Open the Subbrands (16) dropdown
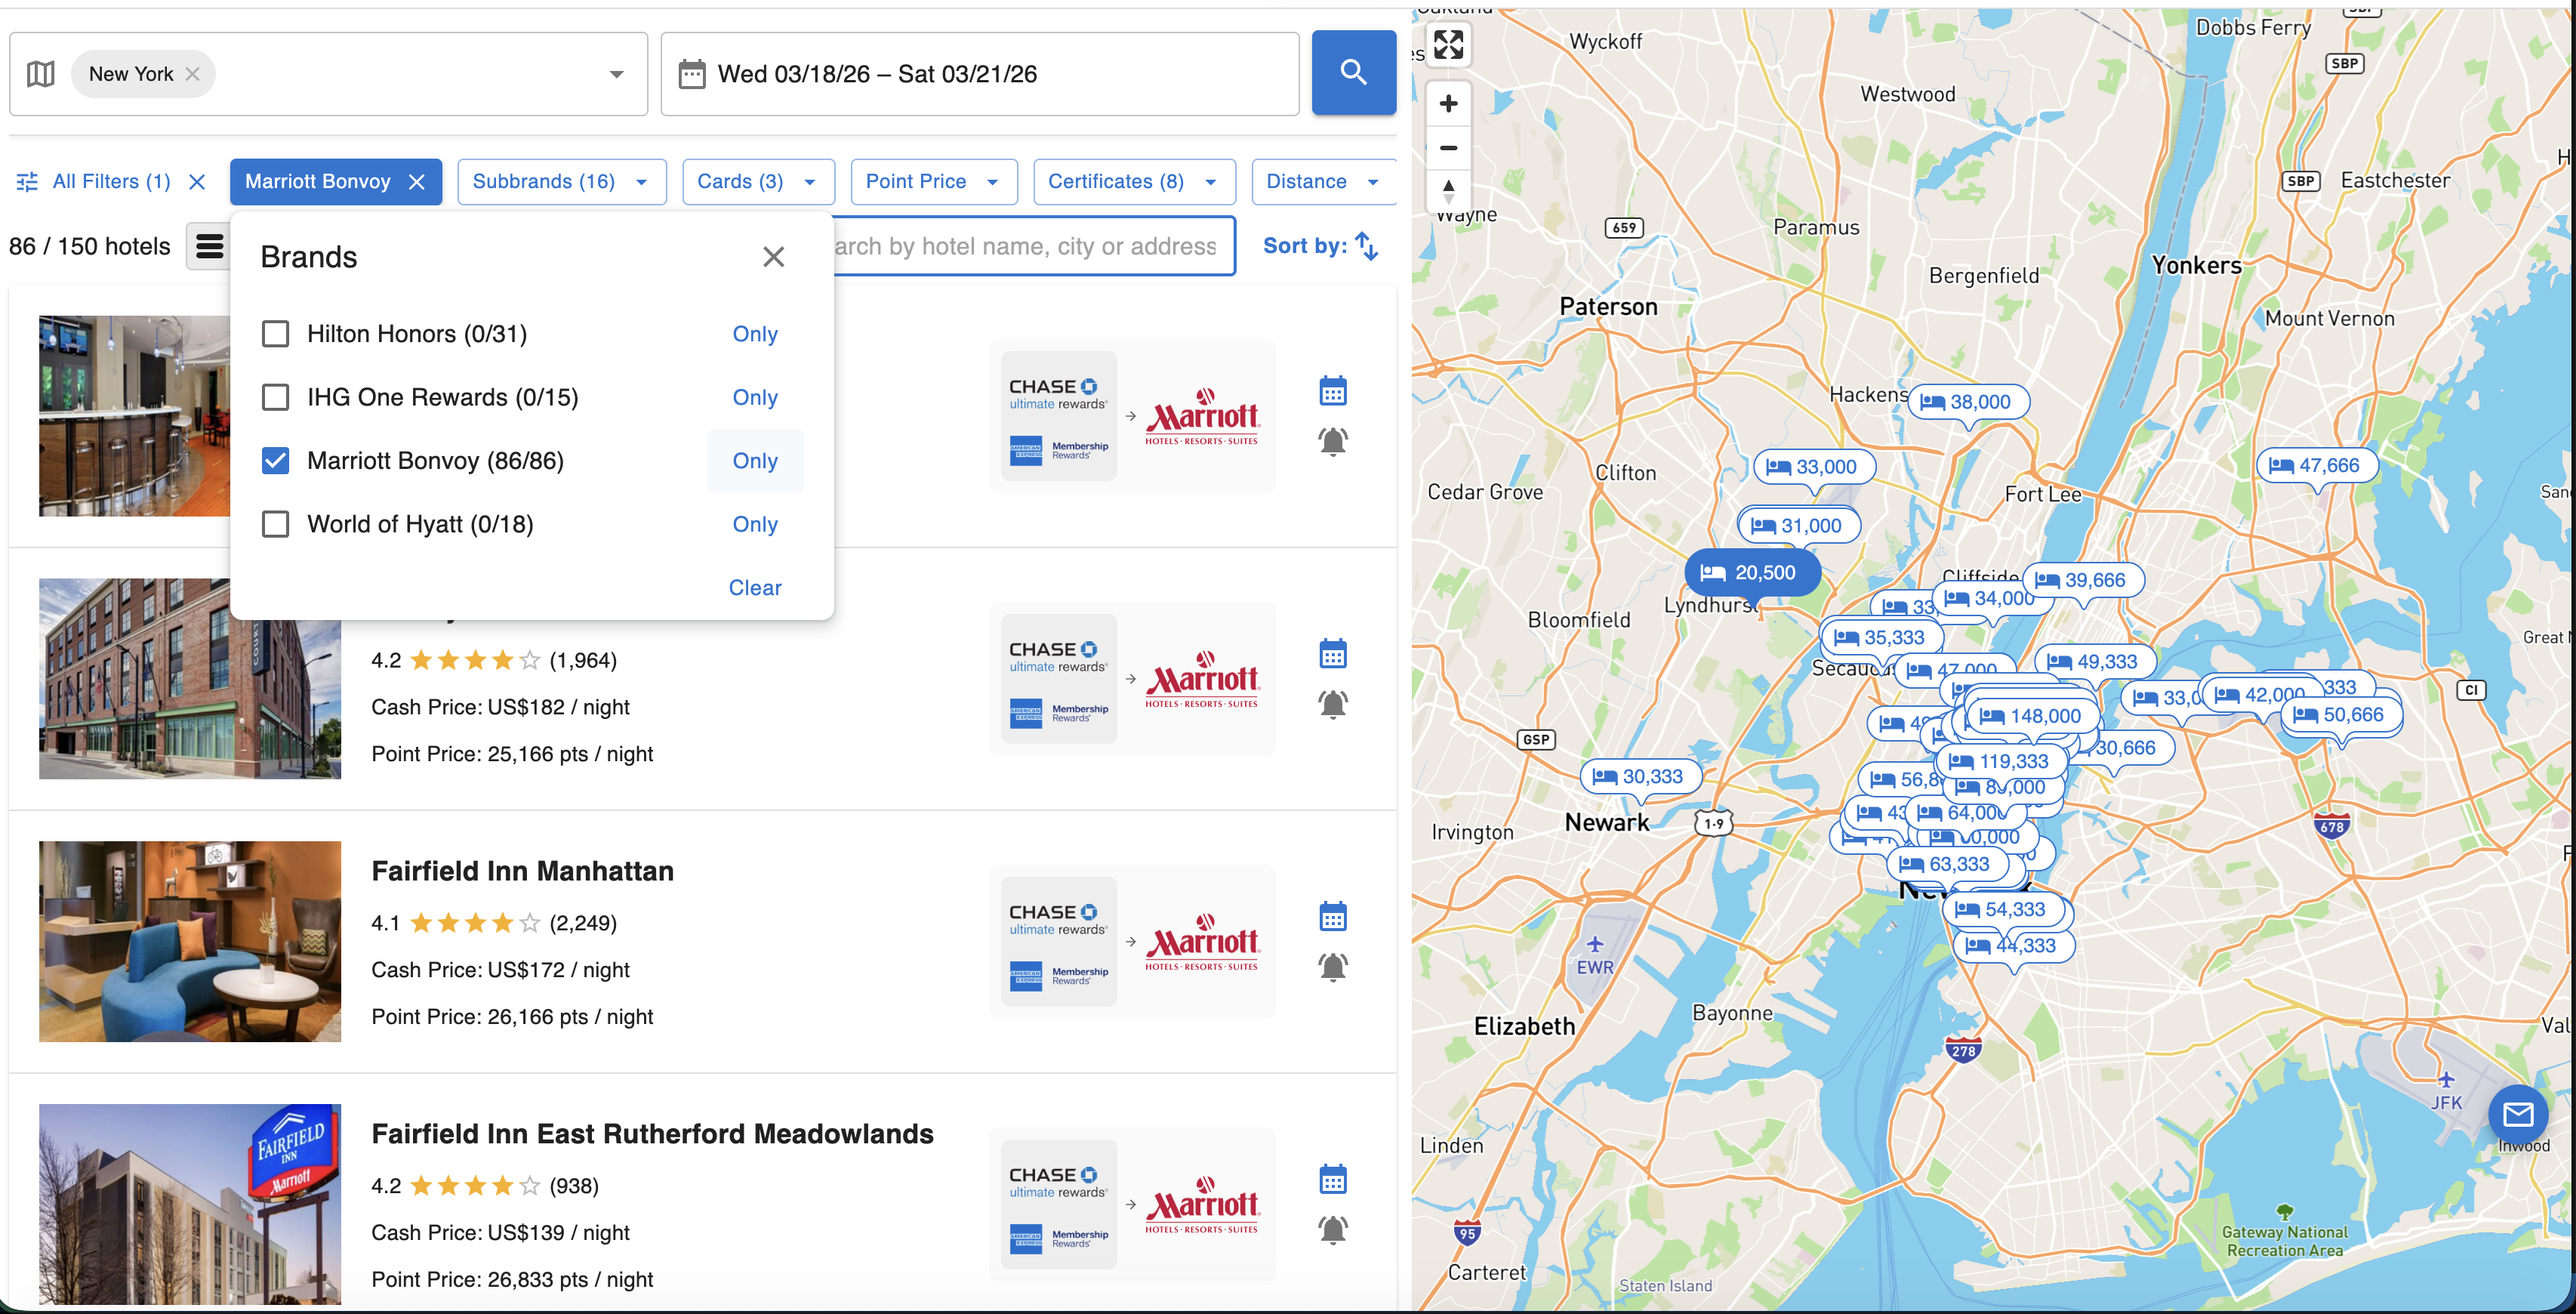2576x1314 pixels. [562, 181]
